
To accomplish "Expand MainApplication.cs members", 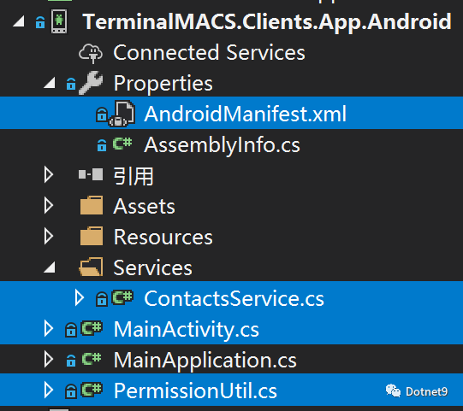I will pyautogui.click(x=49, y=359).
